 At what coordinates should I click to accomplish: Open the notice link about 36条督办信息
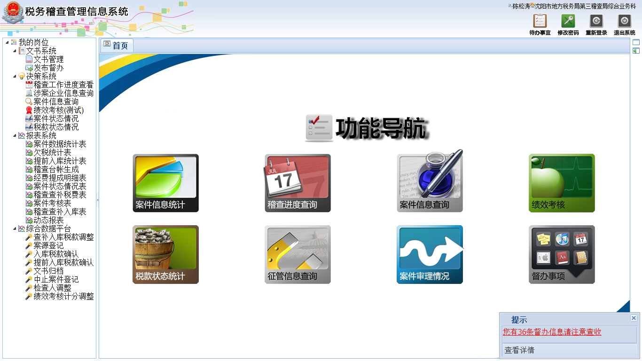click(x=552, y=332)
